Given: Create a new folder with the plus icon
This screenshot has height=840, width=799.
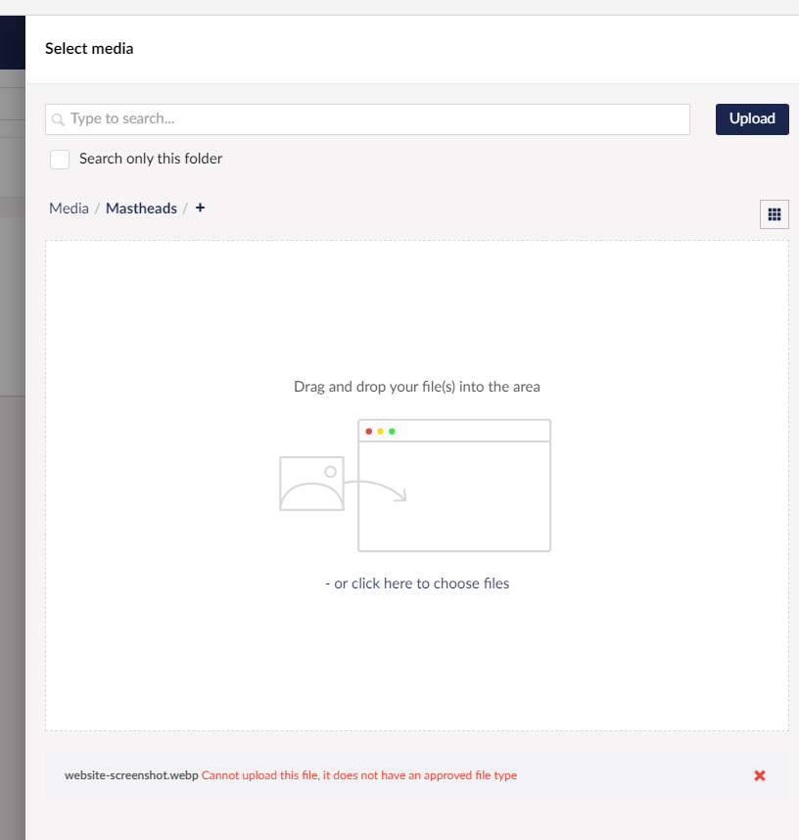Looking at the screenshot, I should click(200, 208).
